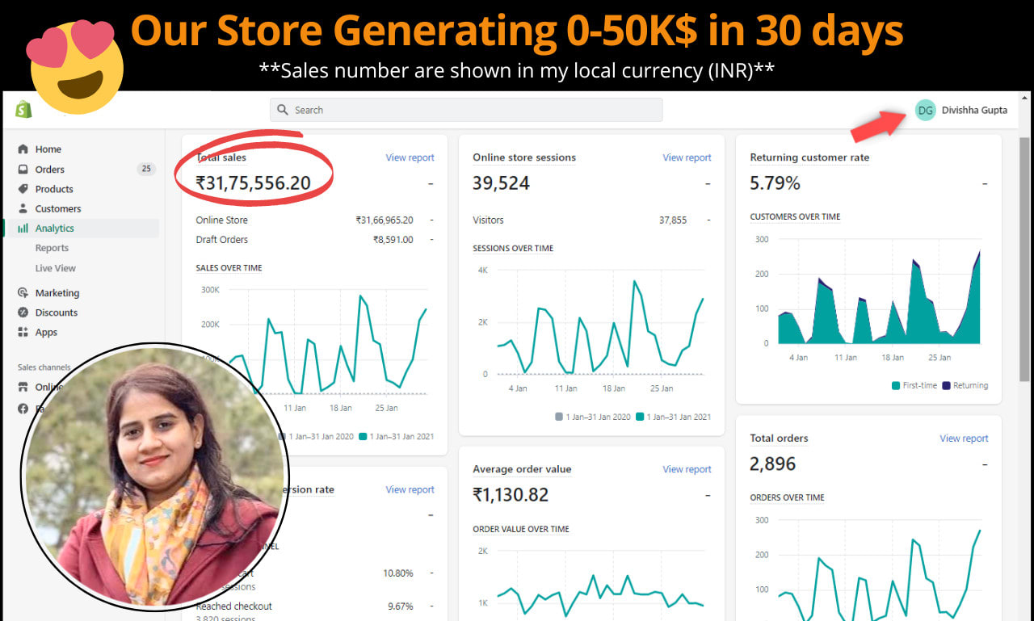The width and height of the screenshot is (1034, 621).
Task: Click the Search input field
Action: coord(466,110)
